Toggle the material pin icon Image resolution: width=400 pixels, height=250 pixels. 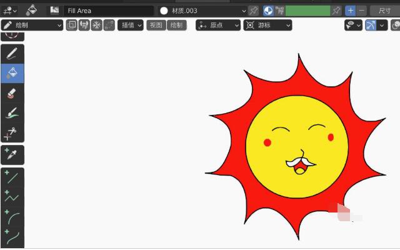pyautogui.click(x=253, y=11)
